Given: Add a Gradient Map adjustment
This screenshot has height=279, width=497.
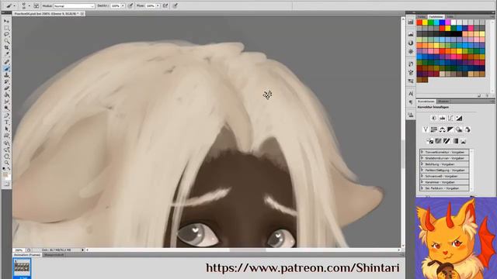Looking at the screenshot, I should (456, 141).
